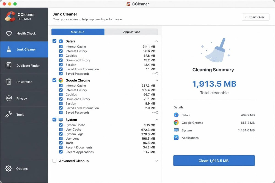Click Safari Session row label
The image size is (275, 183).
[x=71, y=65]
